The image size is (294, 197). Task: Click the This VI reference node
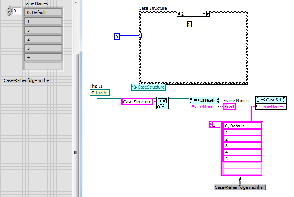tap(100, 92)
